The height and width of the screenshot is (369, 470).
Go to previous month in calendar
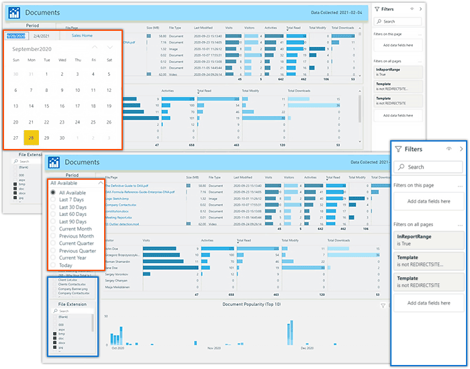tap(95, 48)
